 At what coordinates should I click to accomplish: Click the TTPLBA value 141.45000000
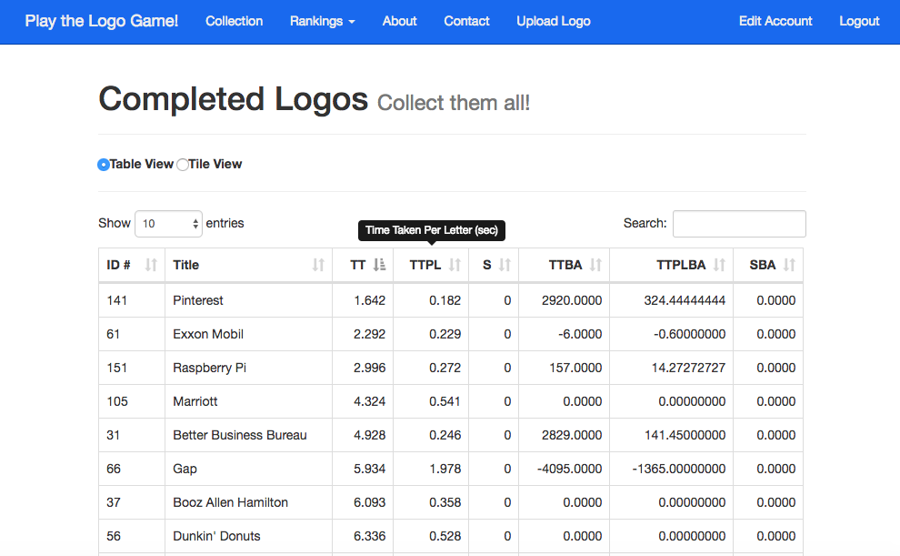pos(685,435)
